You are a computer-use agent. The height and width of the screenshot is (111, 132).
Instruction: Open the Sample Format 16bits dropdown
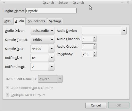pos(43,40)
